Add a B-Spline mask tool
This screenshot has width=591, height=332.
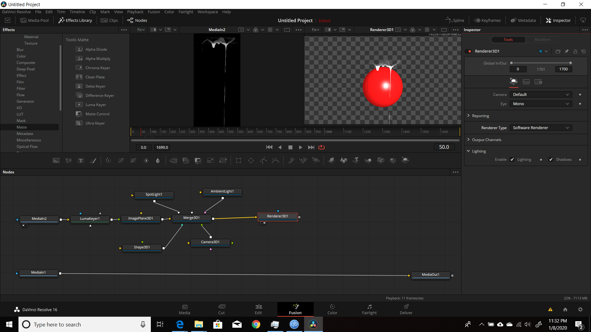point(275,160)
